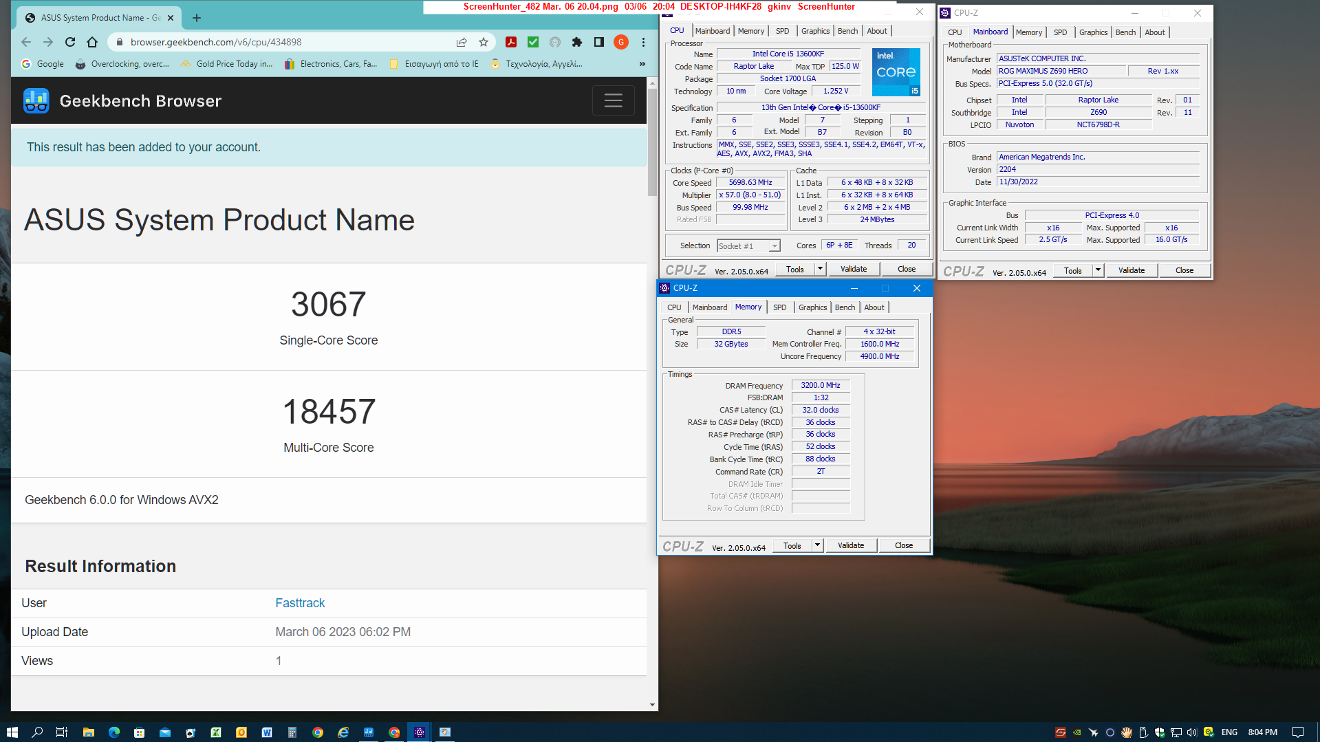The height and width of the screenshot is (742, 1320).
Task: Toggle the Chrome side panel
Action: (x=599, y=42)
